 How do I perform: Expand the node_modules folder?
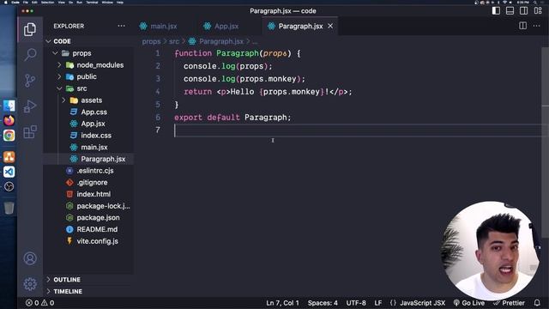(100, 65)
